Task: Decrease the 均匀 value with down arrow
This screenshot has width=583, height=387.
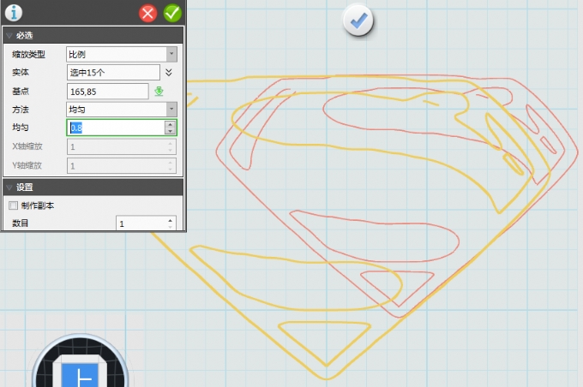Action: 171,131
